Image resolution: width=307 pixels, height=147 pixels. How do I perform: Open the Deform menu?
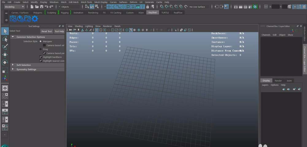click(x=133, y=2)
